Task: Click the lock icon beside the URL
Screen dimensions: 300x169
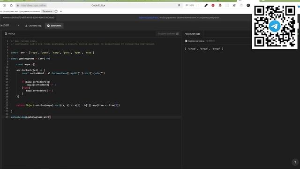Action: point(18,5)
